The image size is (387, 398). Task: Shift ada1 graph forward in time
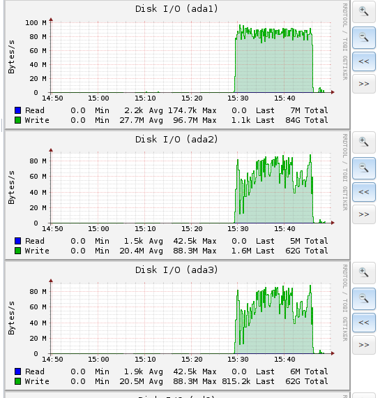coord(364,84)
